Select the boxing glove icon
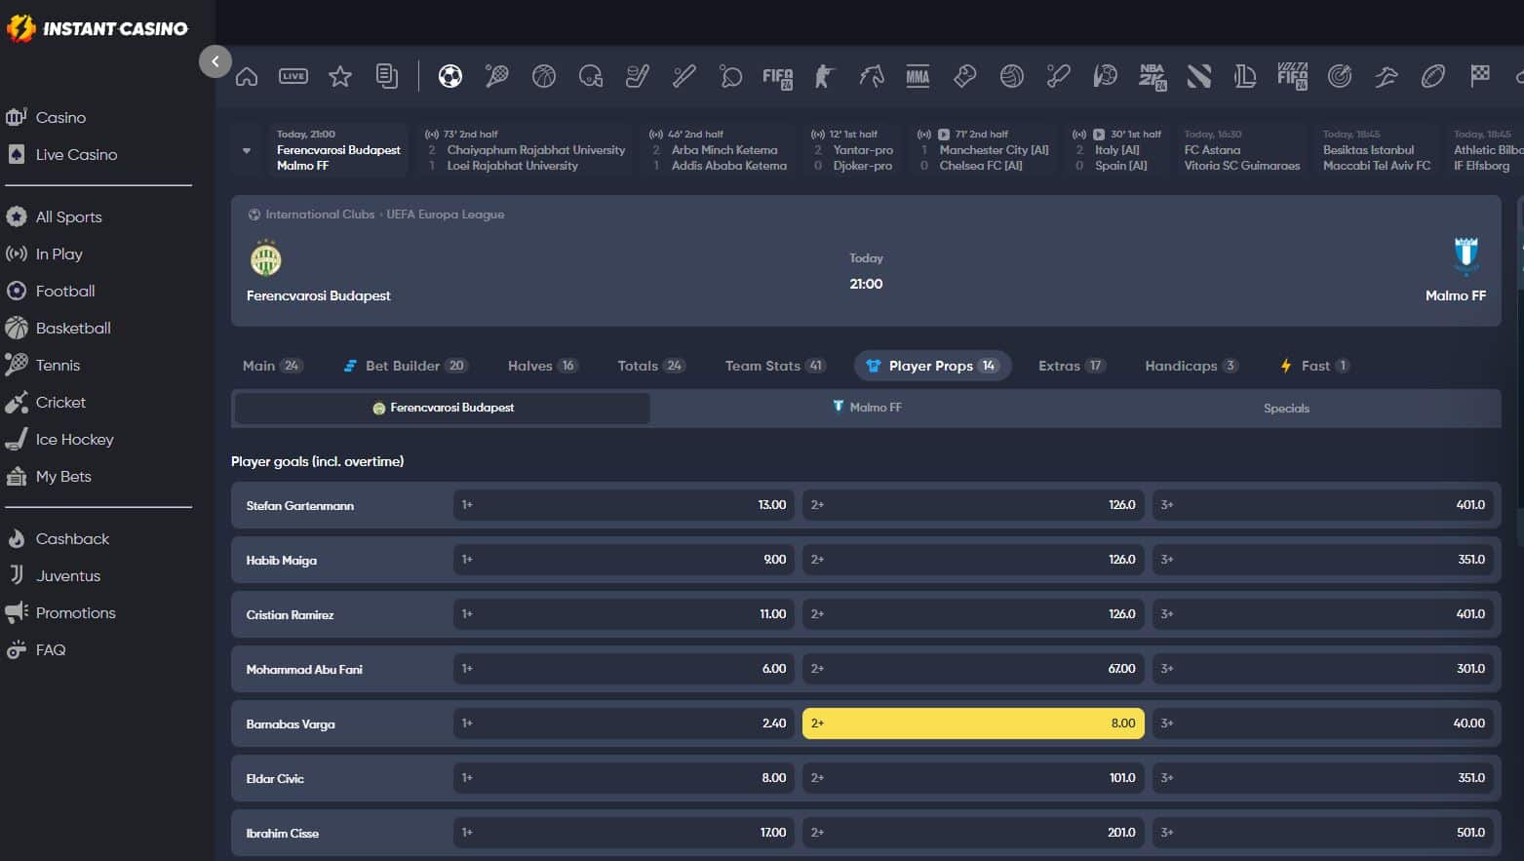The height and width of the screenshot is (861, 1524). [964, 76]
